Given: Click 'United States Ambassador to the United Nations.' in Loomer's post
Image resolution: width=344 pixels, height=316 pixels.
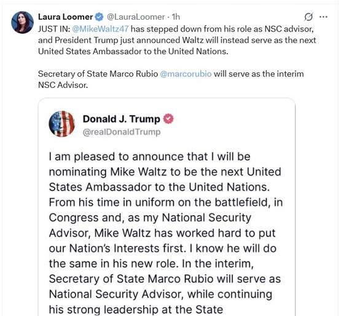Looking at the screenshot, I should point(133,51).
